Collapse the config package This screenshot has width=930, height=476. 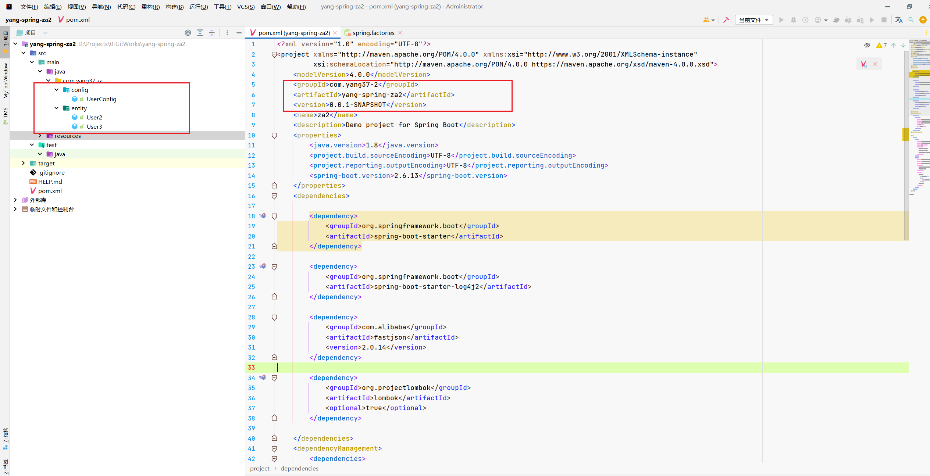57,90
